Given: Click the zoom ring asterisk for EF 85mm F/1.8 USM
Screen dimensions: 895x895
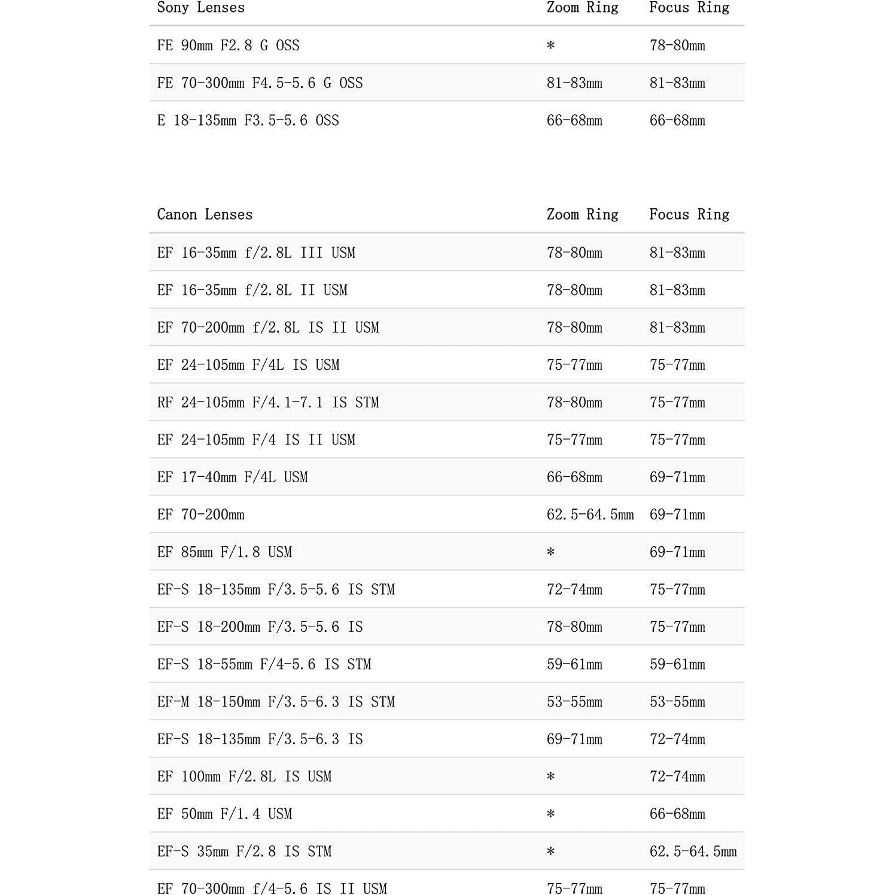Looking at the screenshot, I should [551, 552].
